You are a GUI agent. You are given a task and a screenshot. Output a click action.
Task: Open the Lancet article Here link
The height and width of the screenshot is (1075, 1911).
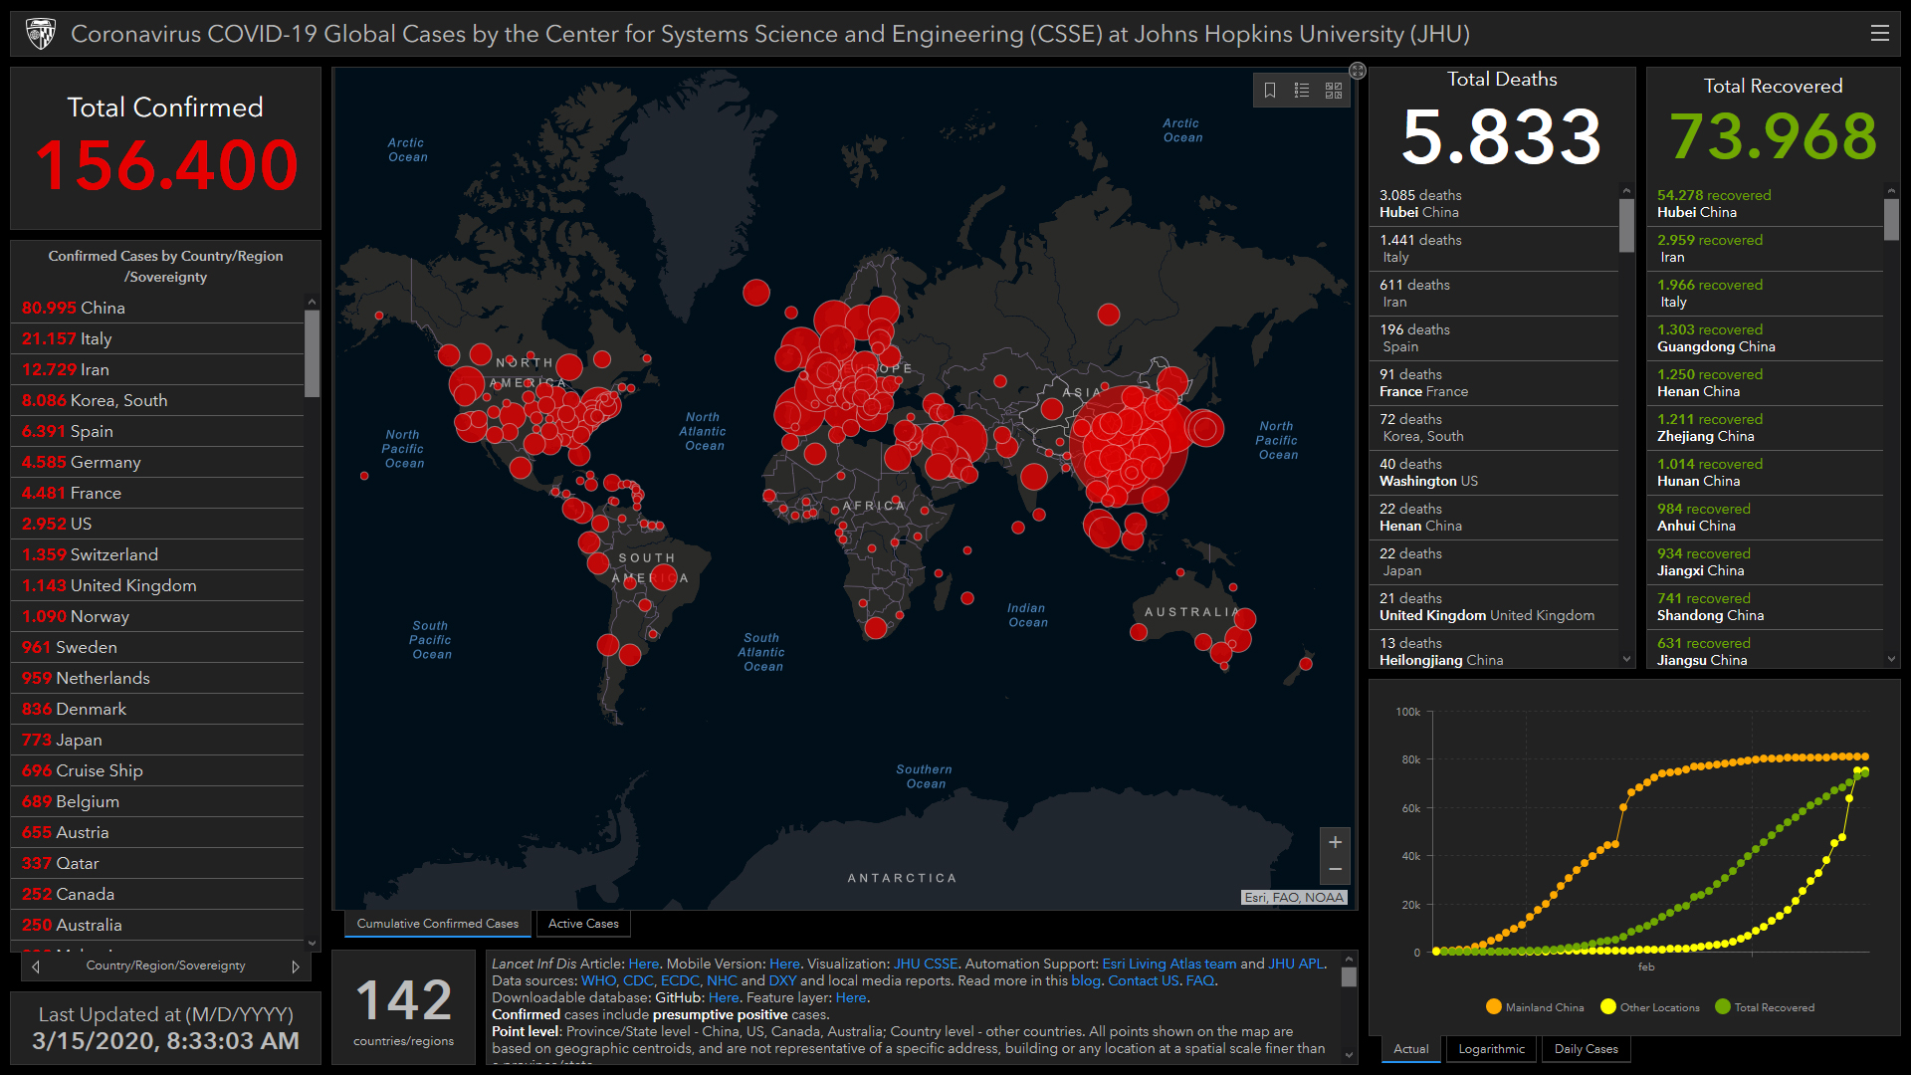point(643,964)
